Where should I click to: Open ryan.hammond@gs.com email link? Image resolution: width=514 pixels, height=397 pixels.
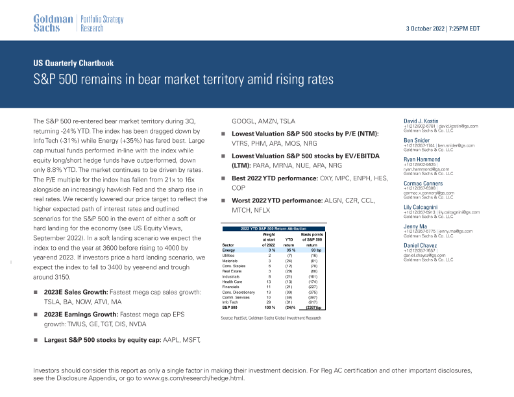(426, 170)
